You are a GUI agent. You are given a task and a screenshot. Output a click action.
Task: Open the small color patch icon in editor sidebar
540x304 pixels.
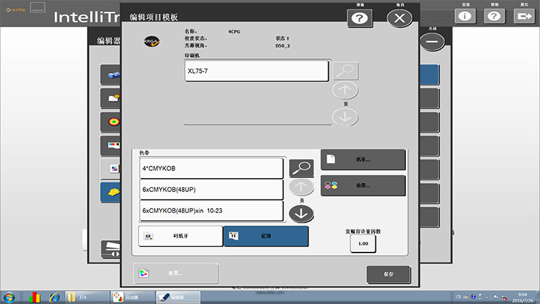(111, 168)
